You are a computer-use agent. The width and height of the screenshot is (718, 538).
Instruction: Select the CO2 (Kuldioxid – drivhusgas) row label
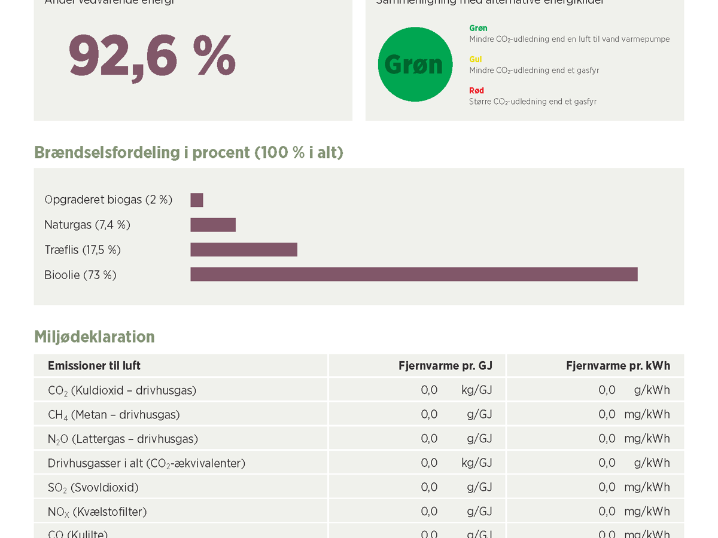pos(122,390)
